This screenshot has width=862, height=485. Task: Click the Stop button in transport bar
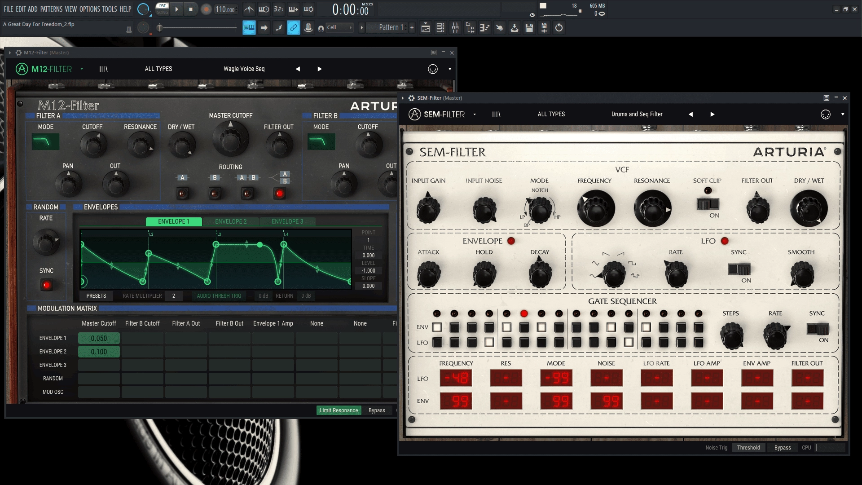tap(191, 9)
